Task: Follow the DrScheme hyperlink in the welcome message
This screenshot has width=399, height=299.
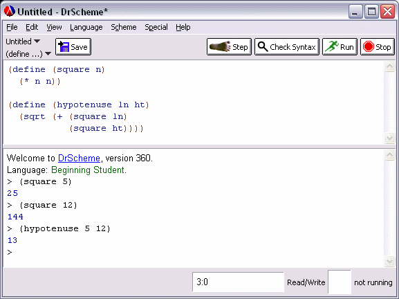Action: pos(79,158)
